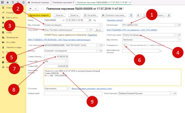Screen dimensions: 185x113
Task: Click help question mark beside Счет получателя
Action: pos(104,45)
